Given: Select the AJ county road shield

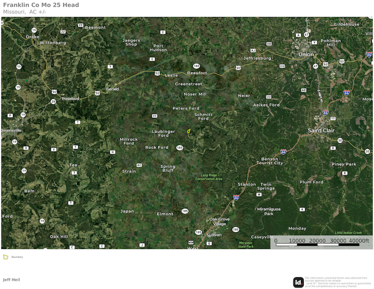Looking at the screenshot, I should coord(253,50).
